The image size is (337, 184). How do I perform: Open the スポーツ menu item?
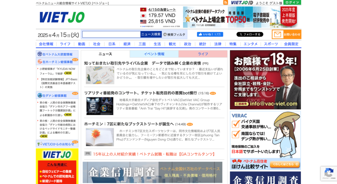(x=271, y=44)
